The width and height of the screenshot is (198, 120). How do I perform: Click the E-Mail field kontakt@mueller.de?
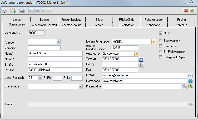point(145,75)
